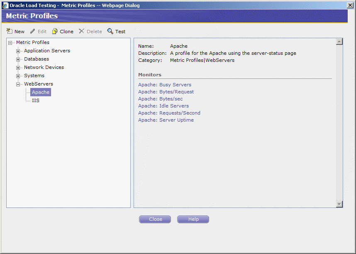This screenshot has height=254, width=356.
Task: Click the Delete X icon
Action: pos(81,31)
